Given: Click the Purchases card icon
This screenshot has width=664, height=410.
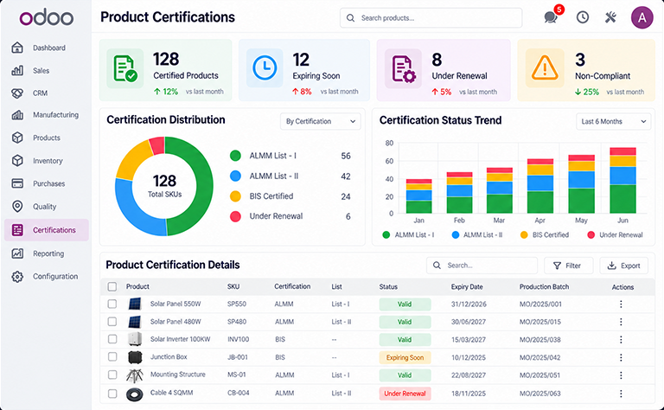Looking at the screenshot, I should pyautogui.click(x=17, y=183).
